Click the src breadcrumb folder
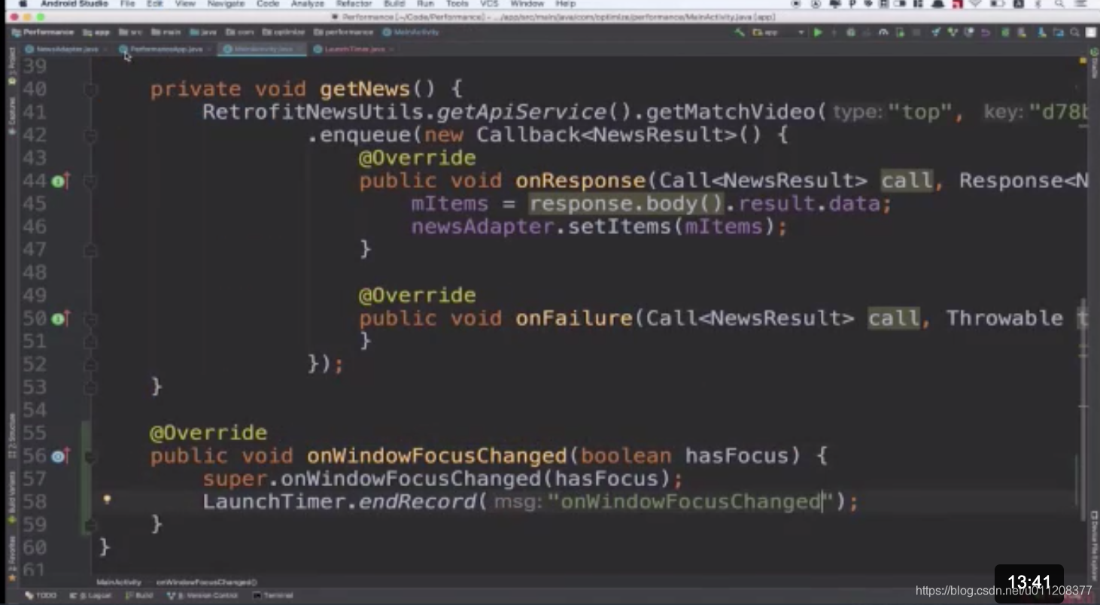Image resolution: width=1100 pixels, height=605 pixels. point(131,32)
